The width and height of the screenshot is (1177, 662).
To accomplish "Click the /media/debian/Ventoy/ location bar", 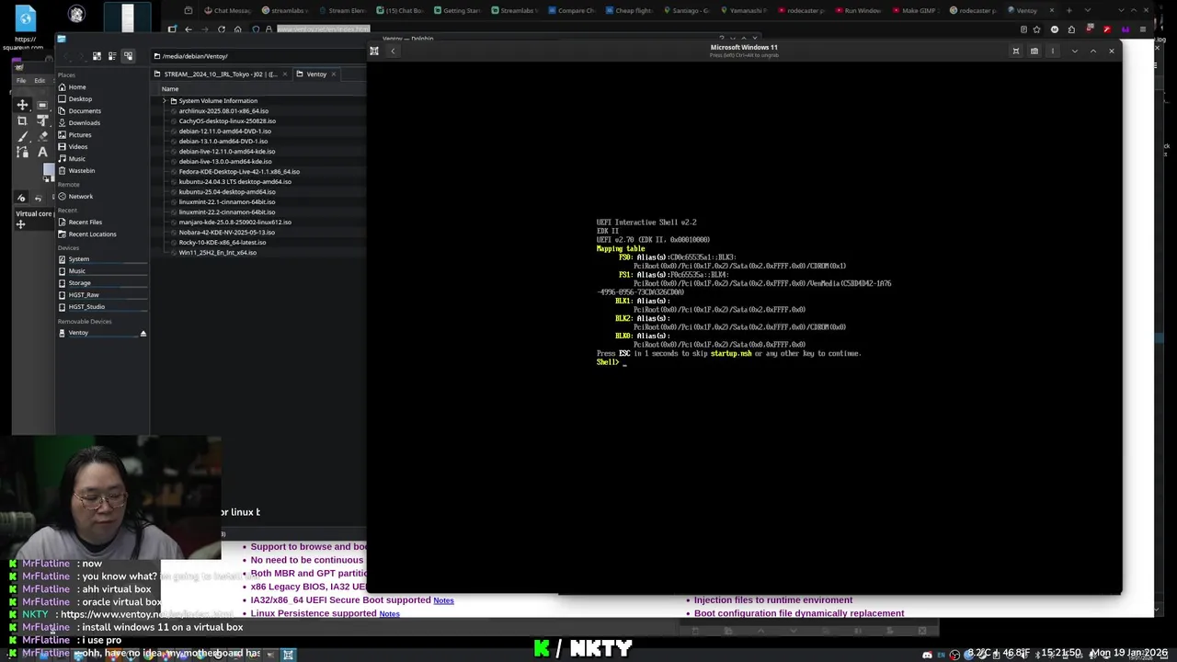I will pyautogui.click(x=257, y=56).
